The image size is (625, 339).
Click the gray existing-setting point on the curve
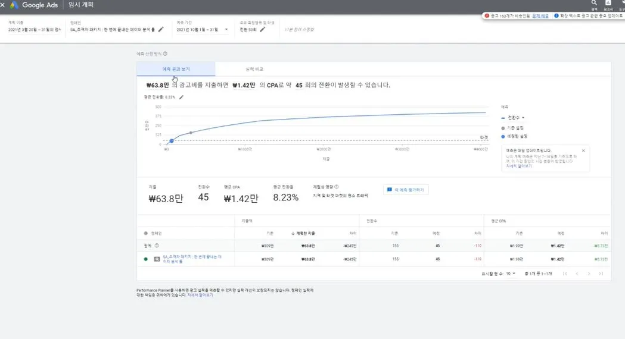[x=191, y=133]
